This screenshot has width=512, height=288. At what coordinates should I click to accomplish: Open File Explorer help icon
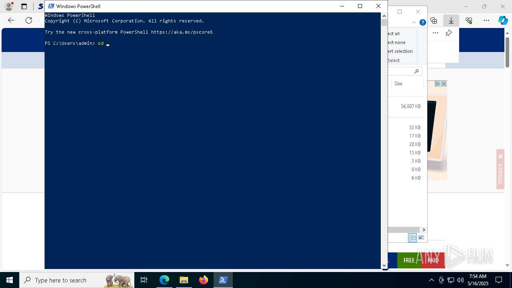tap(422, 22)
